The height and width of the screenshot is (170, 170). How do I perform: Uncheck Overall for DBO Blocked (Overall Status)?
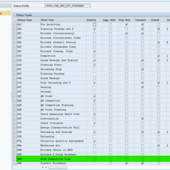pos(159,42)
